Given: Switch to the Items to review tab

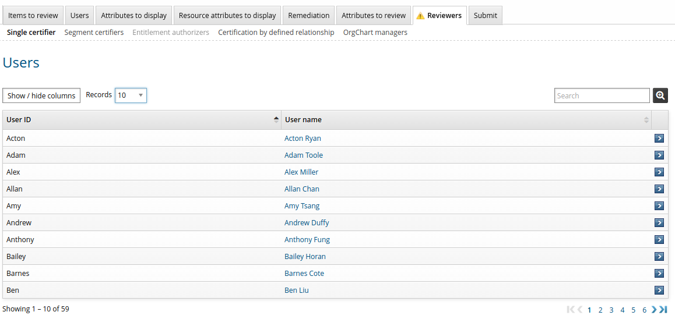Looking at the screenshot, I should pyautogui.click(x=33, y=16).
